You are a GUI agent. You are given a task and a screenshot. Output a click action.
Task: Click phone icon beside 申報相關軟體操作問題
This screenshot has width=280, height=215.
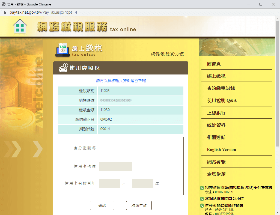pyautogui.click(x=202, y=205)
